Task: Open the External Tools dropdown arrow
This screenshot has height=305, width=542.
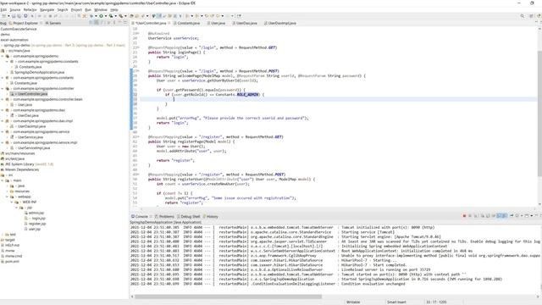Action: point(125,16)
